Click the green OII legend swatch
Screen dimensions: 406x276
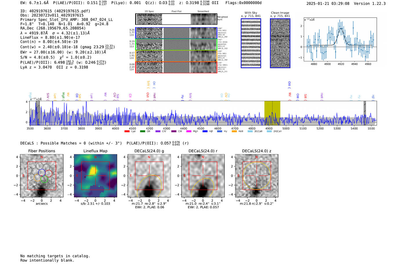tap(142, 131)
